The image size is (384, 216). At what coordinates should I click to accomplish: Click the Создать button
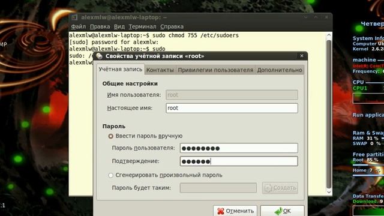click(x=280, y=188)
